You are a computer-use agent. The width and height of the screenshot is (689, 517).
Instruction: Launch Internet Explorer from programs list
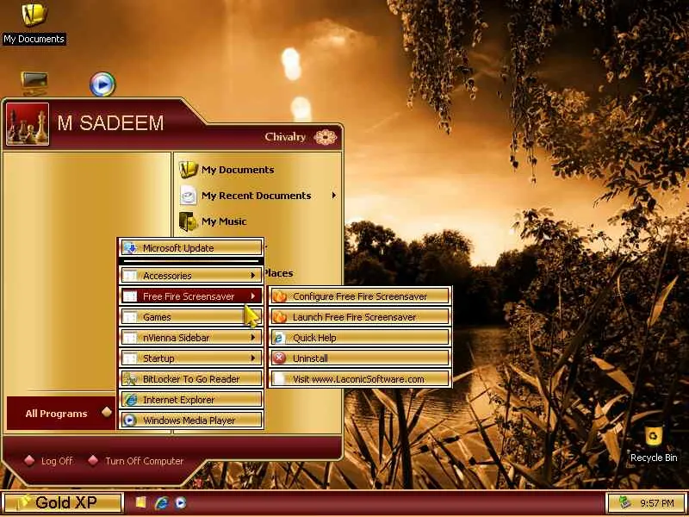(191, 400)
